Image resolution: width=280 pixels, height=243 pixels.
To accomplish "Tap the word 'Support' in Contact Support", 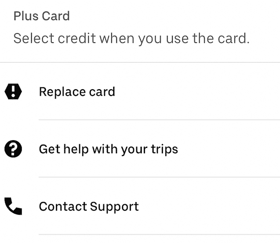I will (x=114, y=207).
